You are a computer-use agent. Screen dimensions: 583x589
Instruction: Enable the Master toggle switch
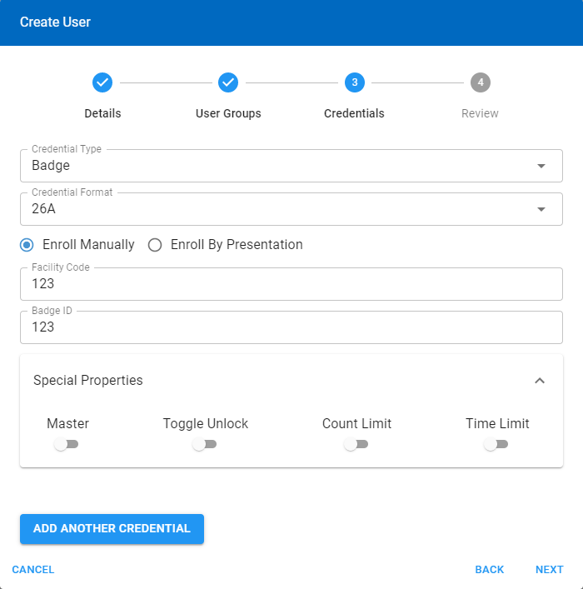(x=66, y=445)
